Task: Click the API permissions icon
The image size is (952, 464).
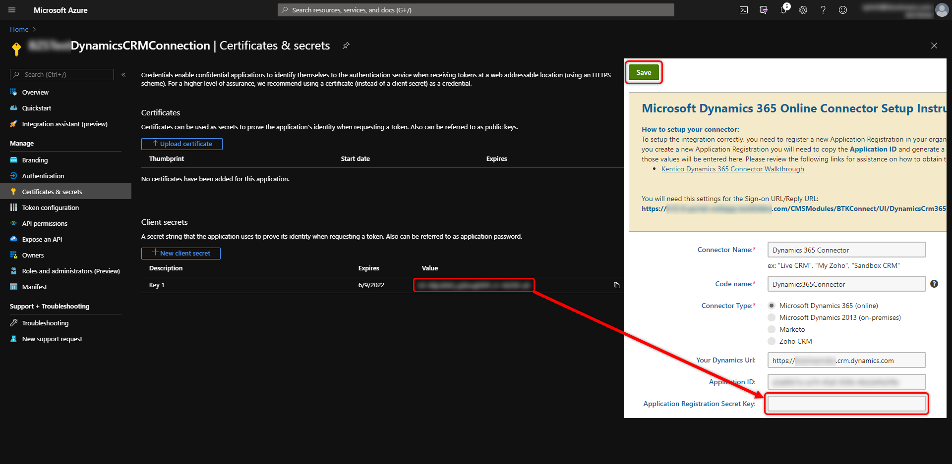Action: point(13,223)
